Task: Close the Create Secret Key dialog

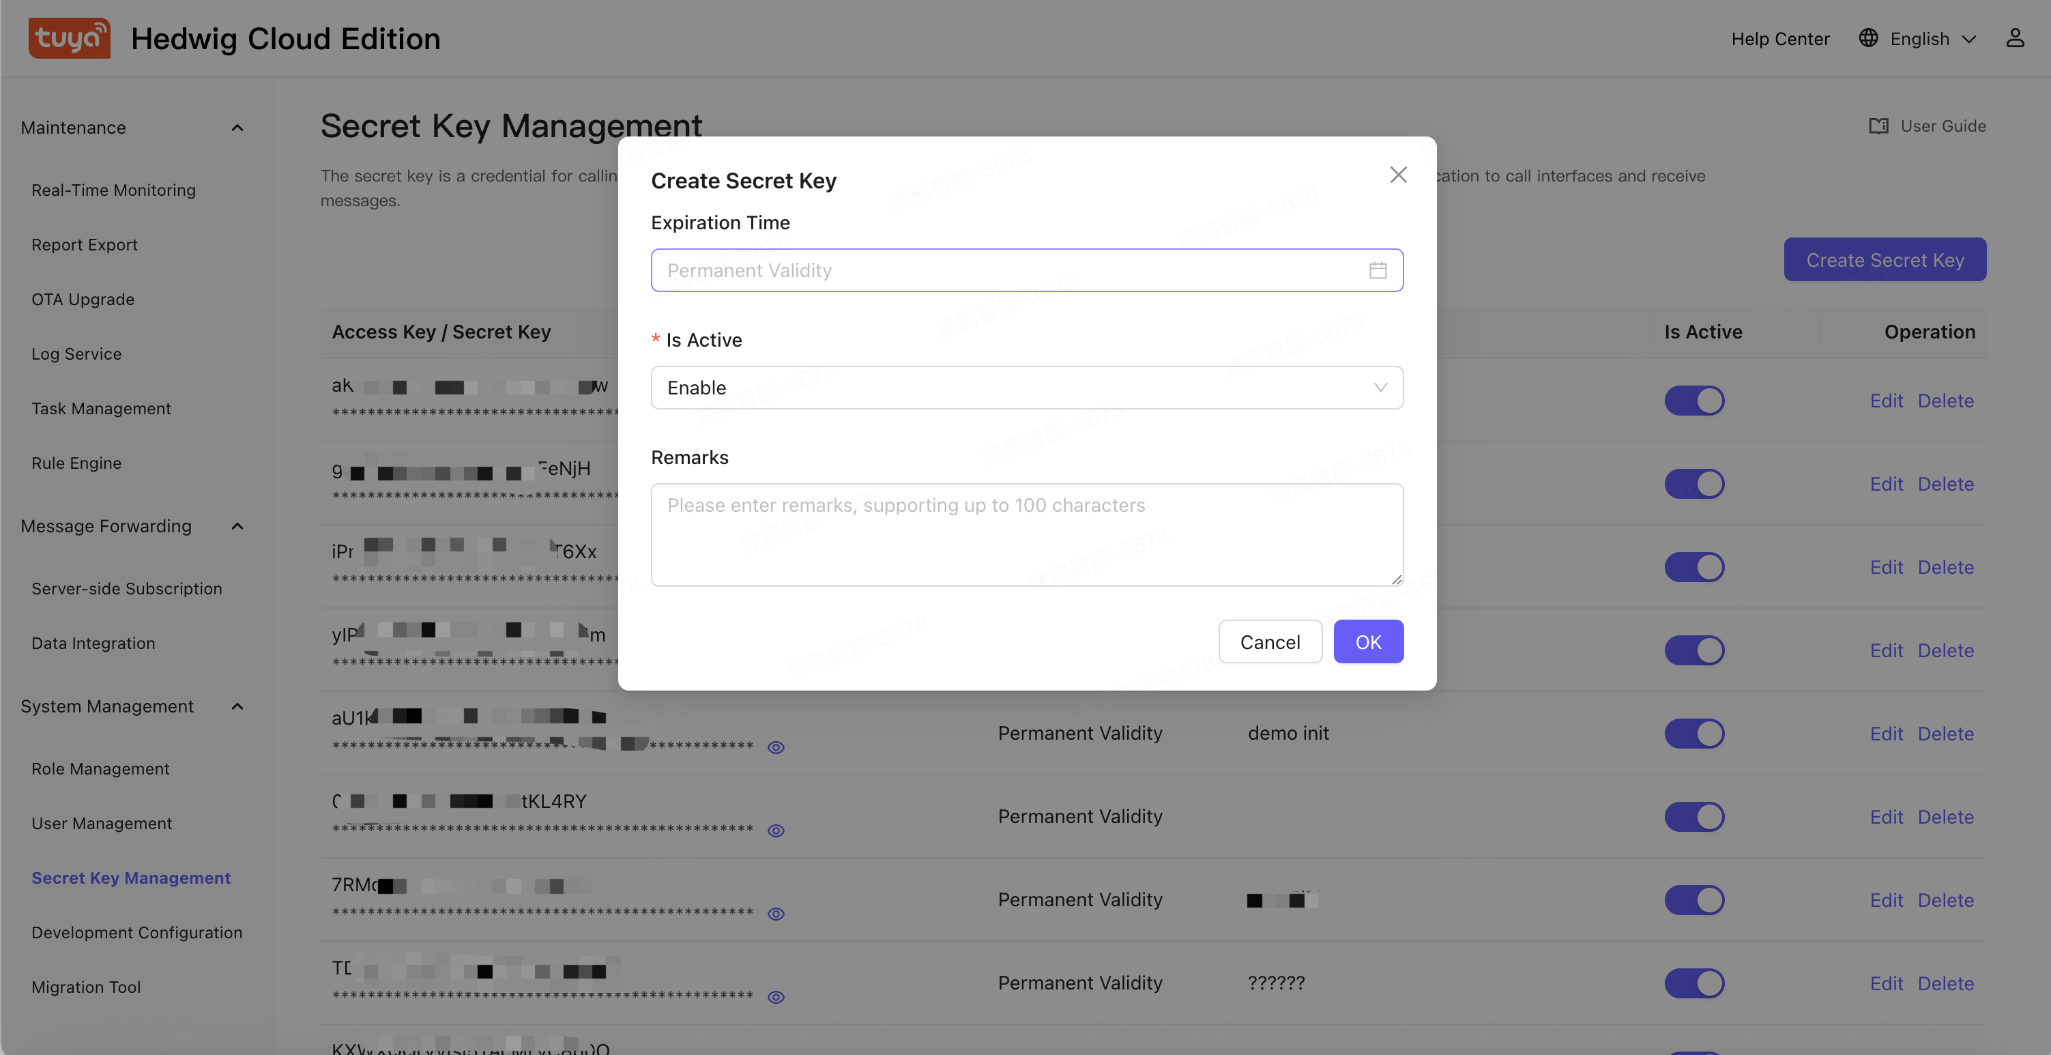Action: (x=1399, y=175)
